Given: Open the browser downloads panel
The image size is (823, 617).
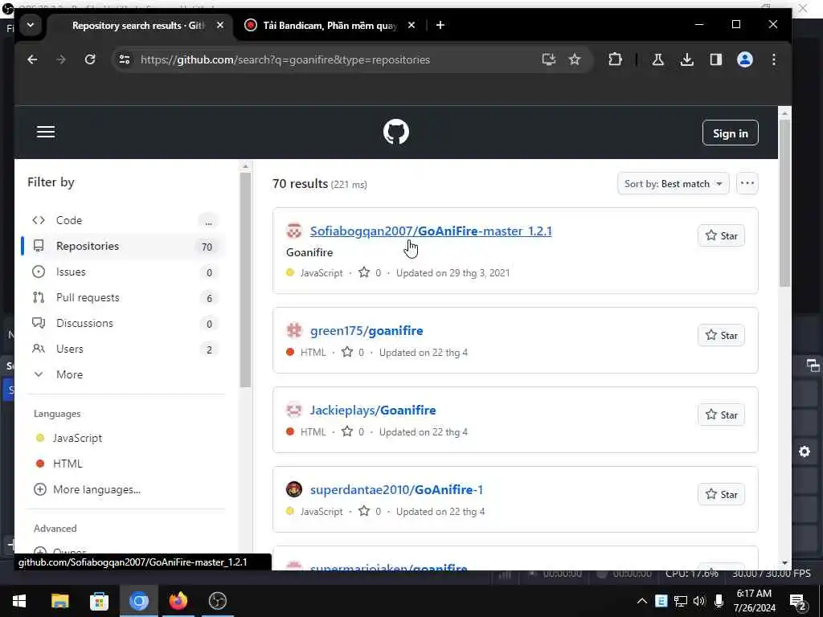Looking at the screenshot, I should (686, 59).
